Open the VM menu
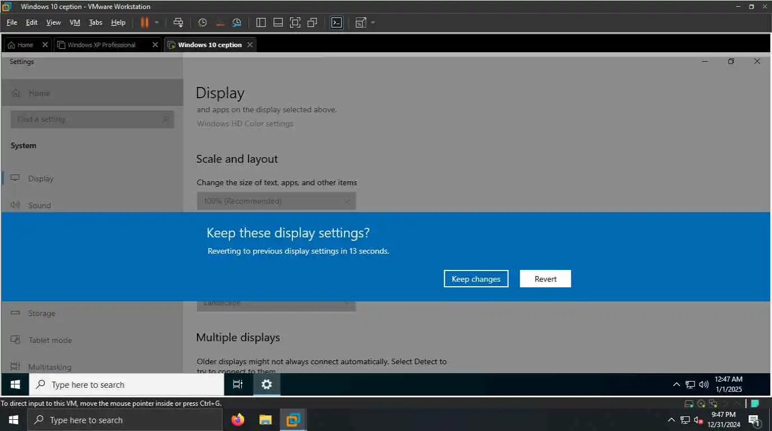772x431 pixels. pos(75,22)
